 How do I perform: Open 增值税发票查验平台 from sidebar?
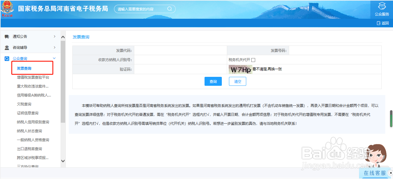point(33,77)
